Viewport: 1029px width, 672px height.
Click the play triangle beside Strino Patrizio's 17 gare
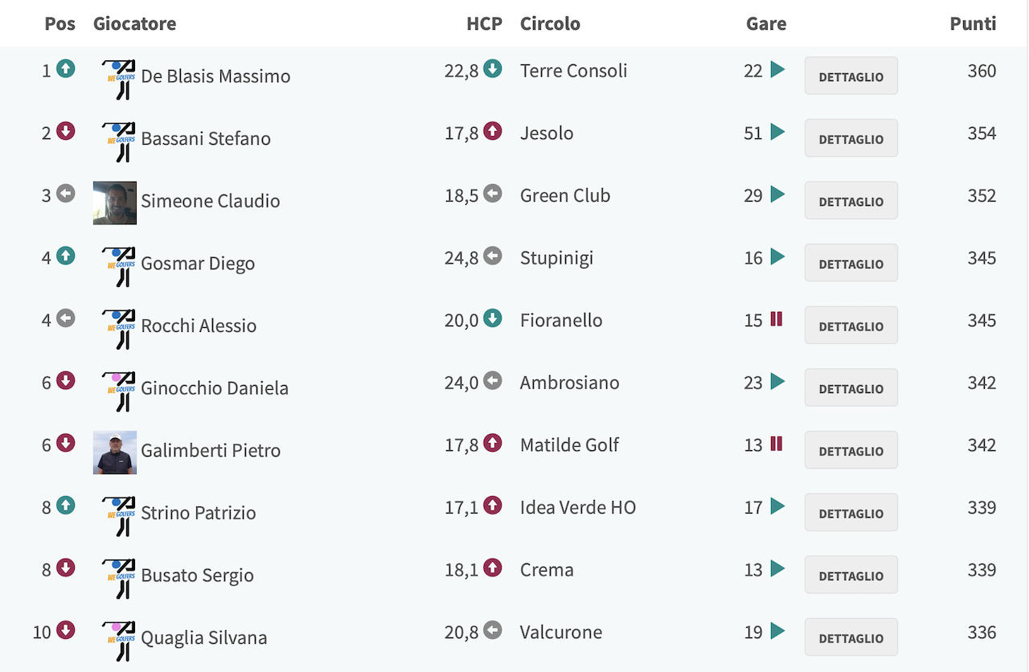777,506
